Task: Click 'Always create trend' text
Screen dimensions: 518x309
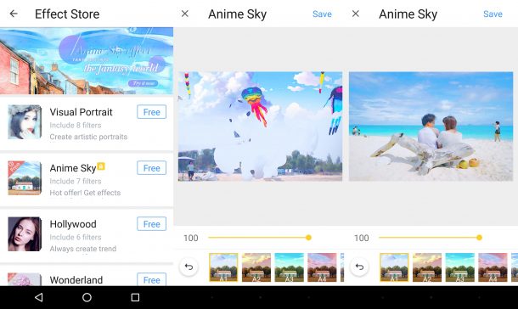Action: [x=83, y=249]
